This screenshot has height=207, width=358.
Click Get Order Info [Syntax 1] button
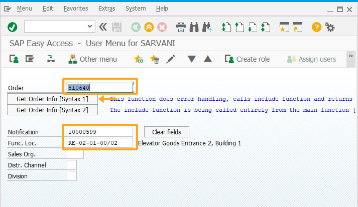point(52,99)
